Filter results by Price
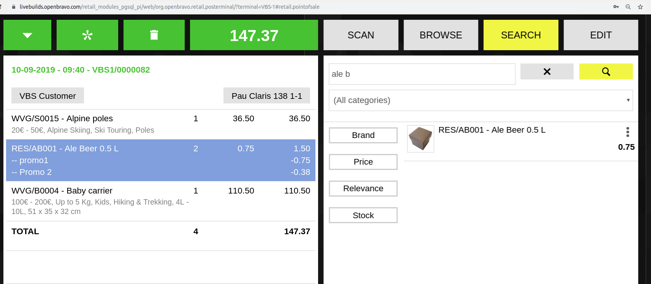 point(363,162)
